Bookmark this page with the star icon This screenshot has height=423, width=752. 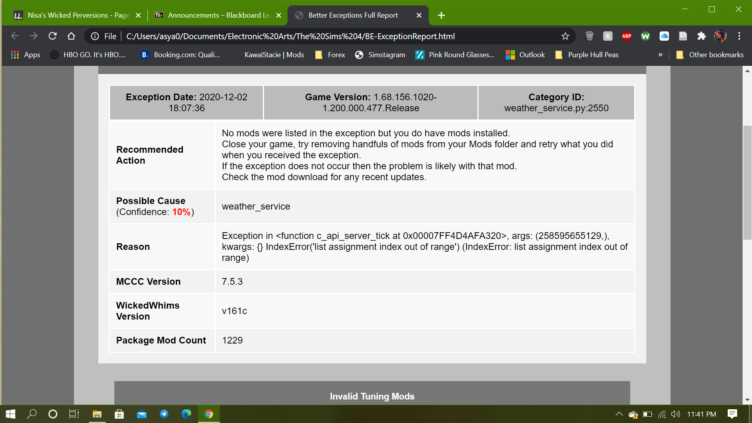(x=565, y=36)
